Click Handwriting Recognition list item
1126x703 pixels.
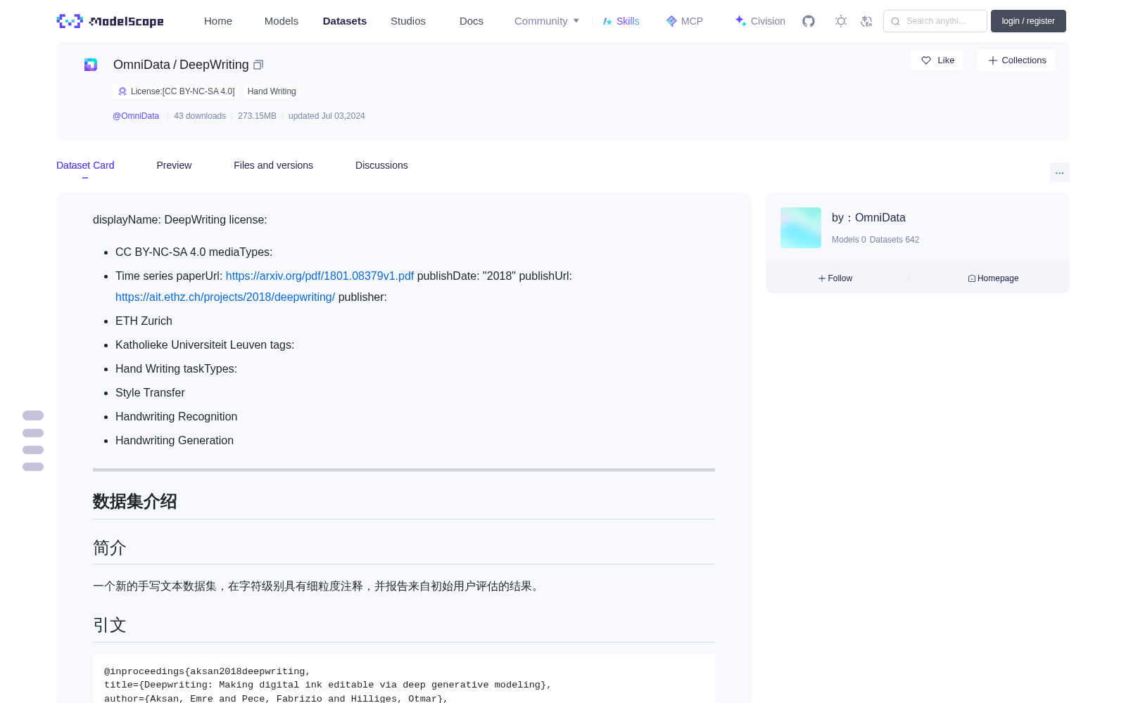(176, 417)
